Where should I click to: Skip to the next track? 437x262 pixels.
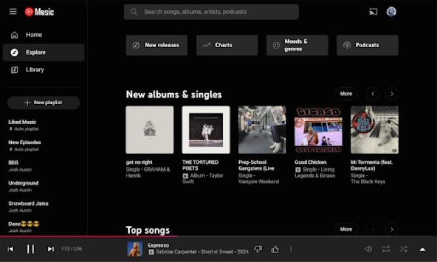tap(50, 249)
